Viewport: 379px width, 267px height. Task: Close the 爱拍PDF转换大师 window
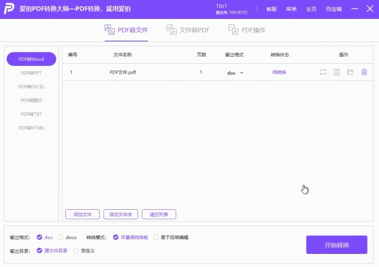point(370,9)
